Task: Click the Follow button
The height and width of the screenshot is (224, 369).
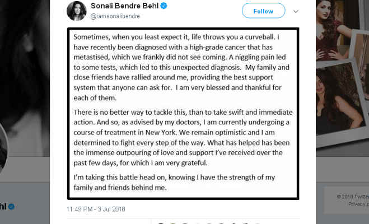Action: pos(263,11)
